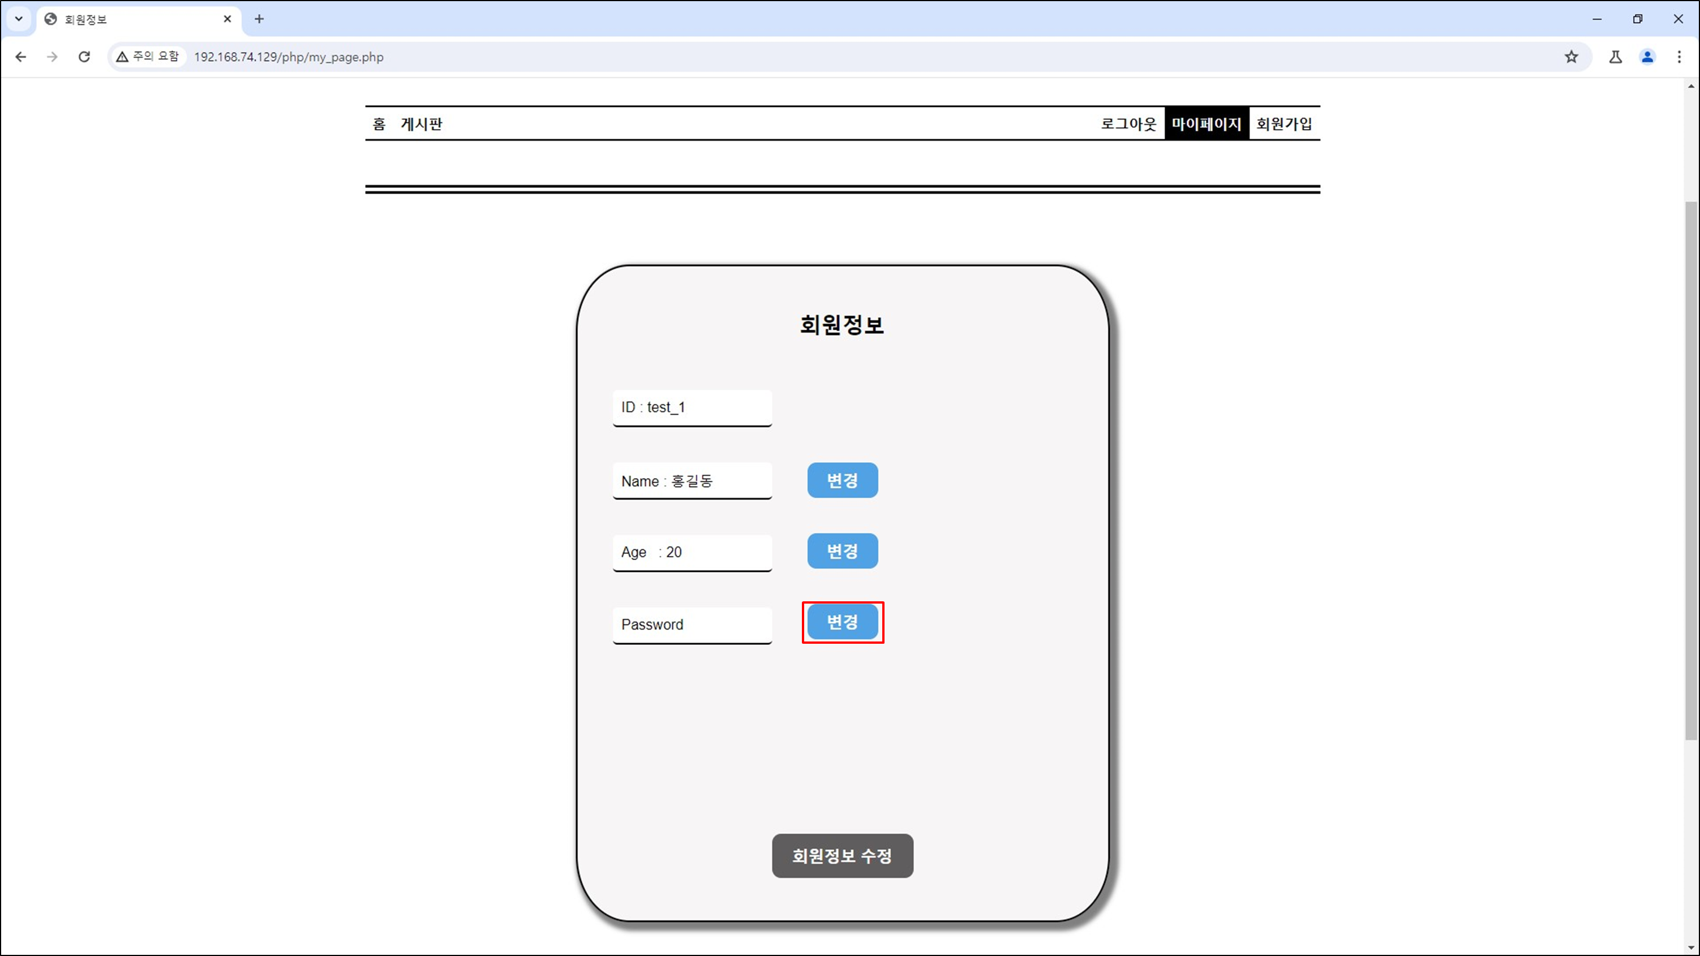Click 변경 button next to Password
Viewport: 1700px width, 956px height.
point(843,622)
